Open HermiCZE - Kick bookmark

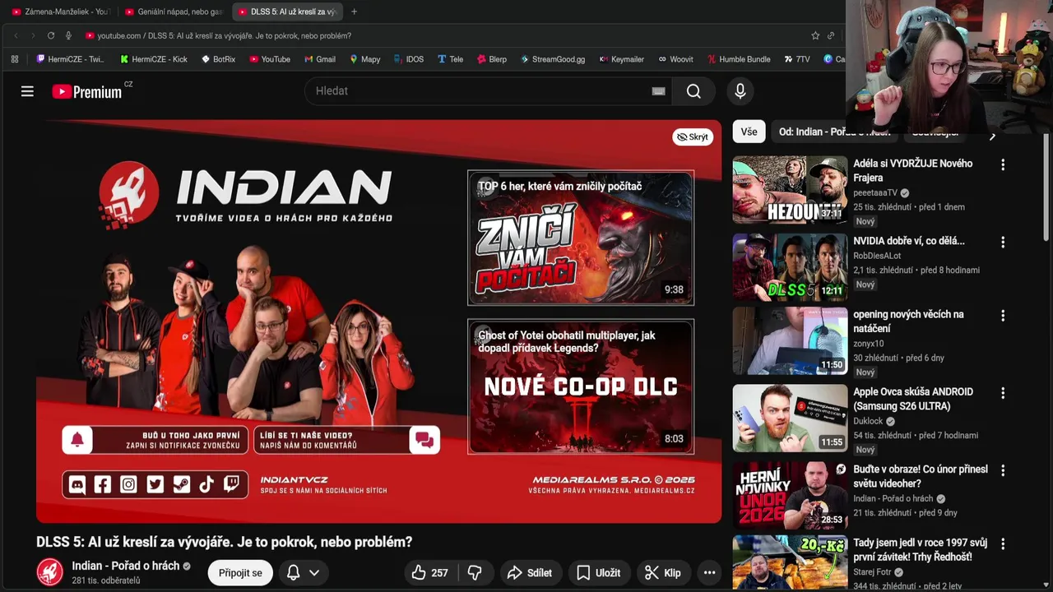point(154,59)
